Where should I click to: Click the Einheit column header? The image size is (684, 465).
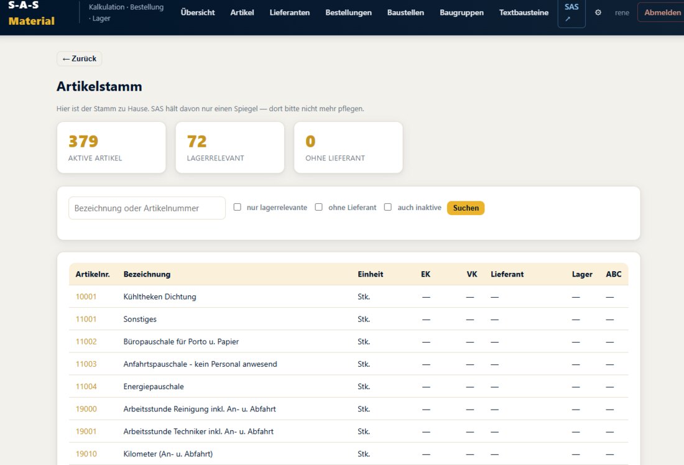coord(371,274)
